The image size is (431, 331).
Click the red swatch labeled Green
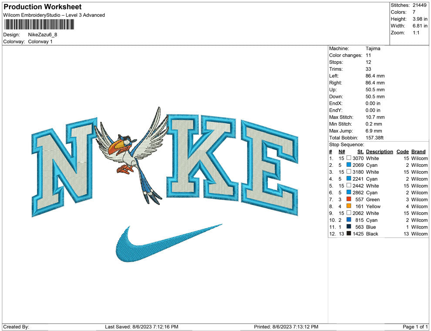(349, 199)
